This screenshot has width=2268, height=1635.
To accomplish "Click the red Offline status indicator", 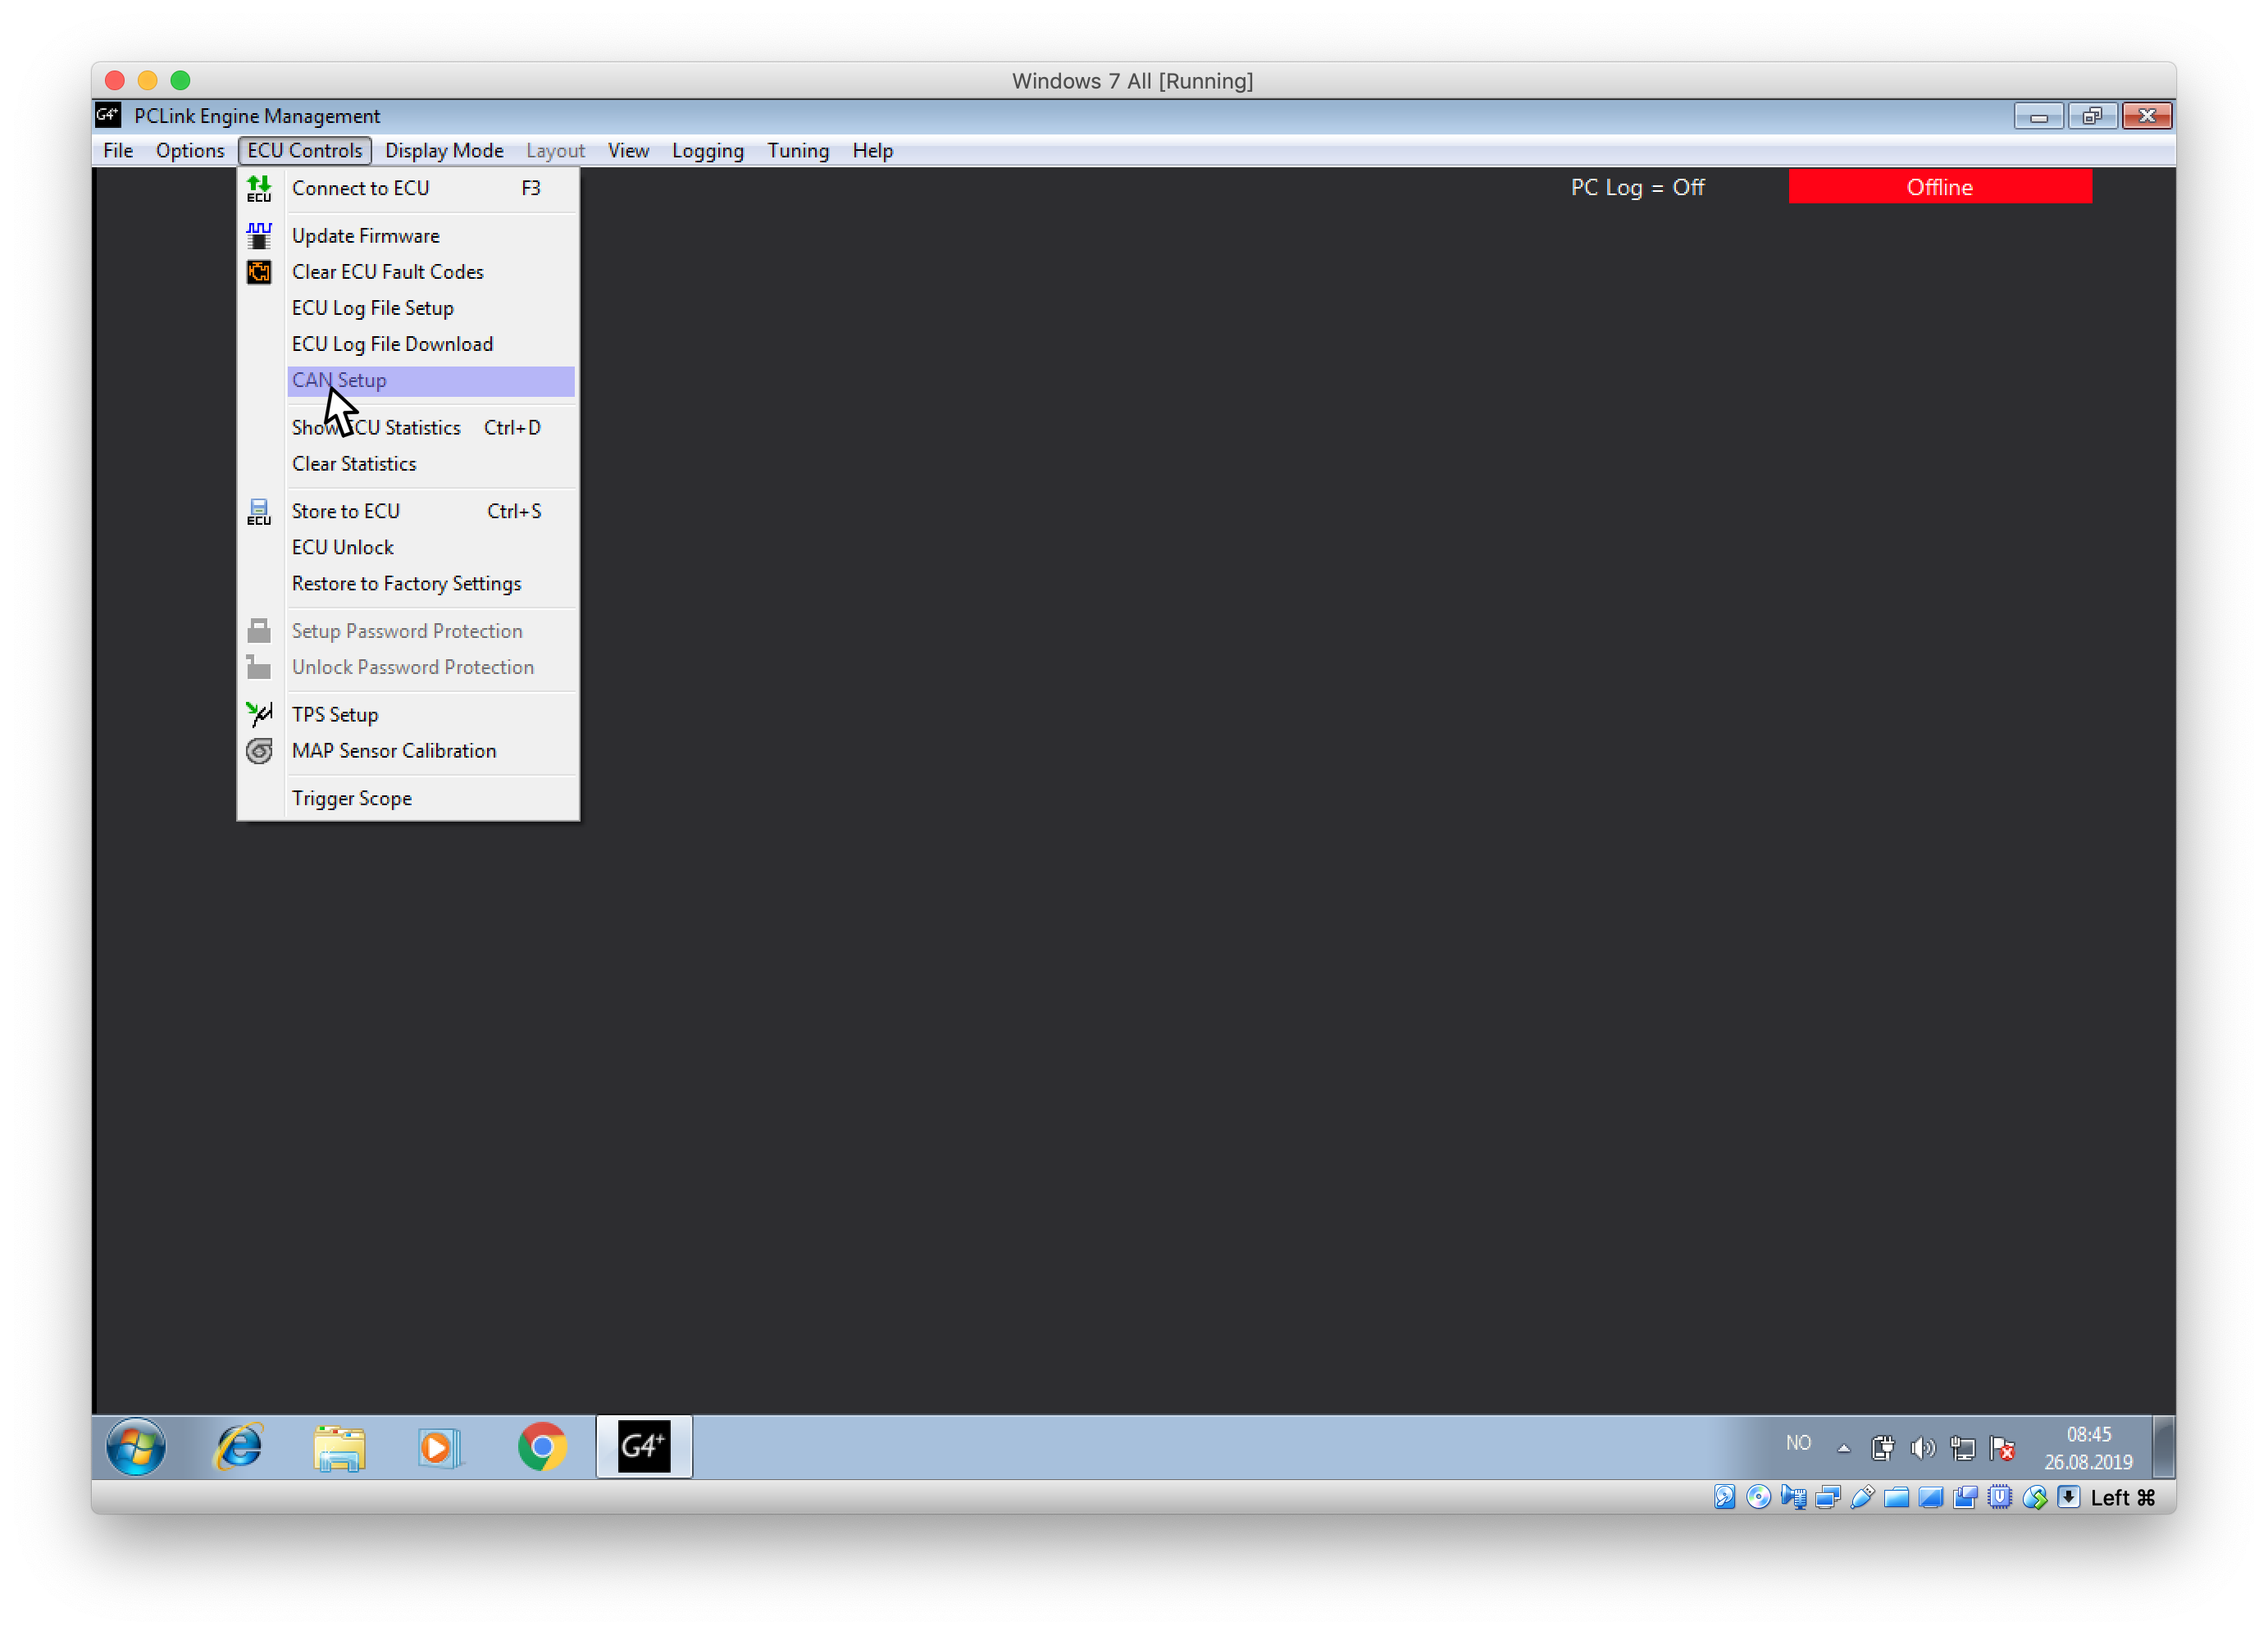I will [1939, 187].
